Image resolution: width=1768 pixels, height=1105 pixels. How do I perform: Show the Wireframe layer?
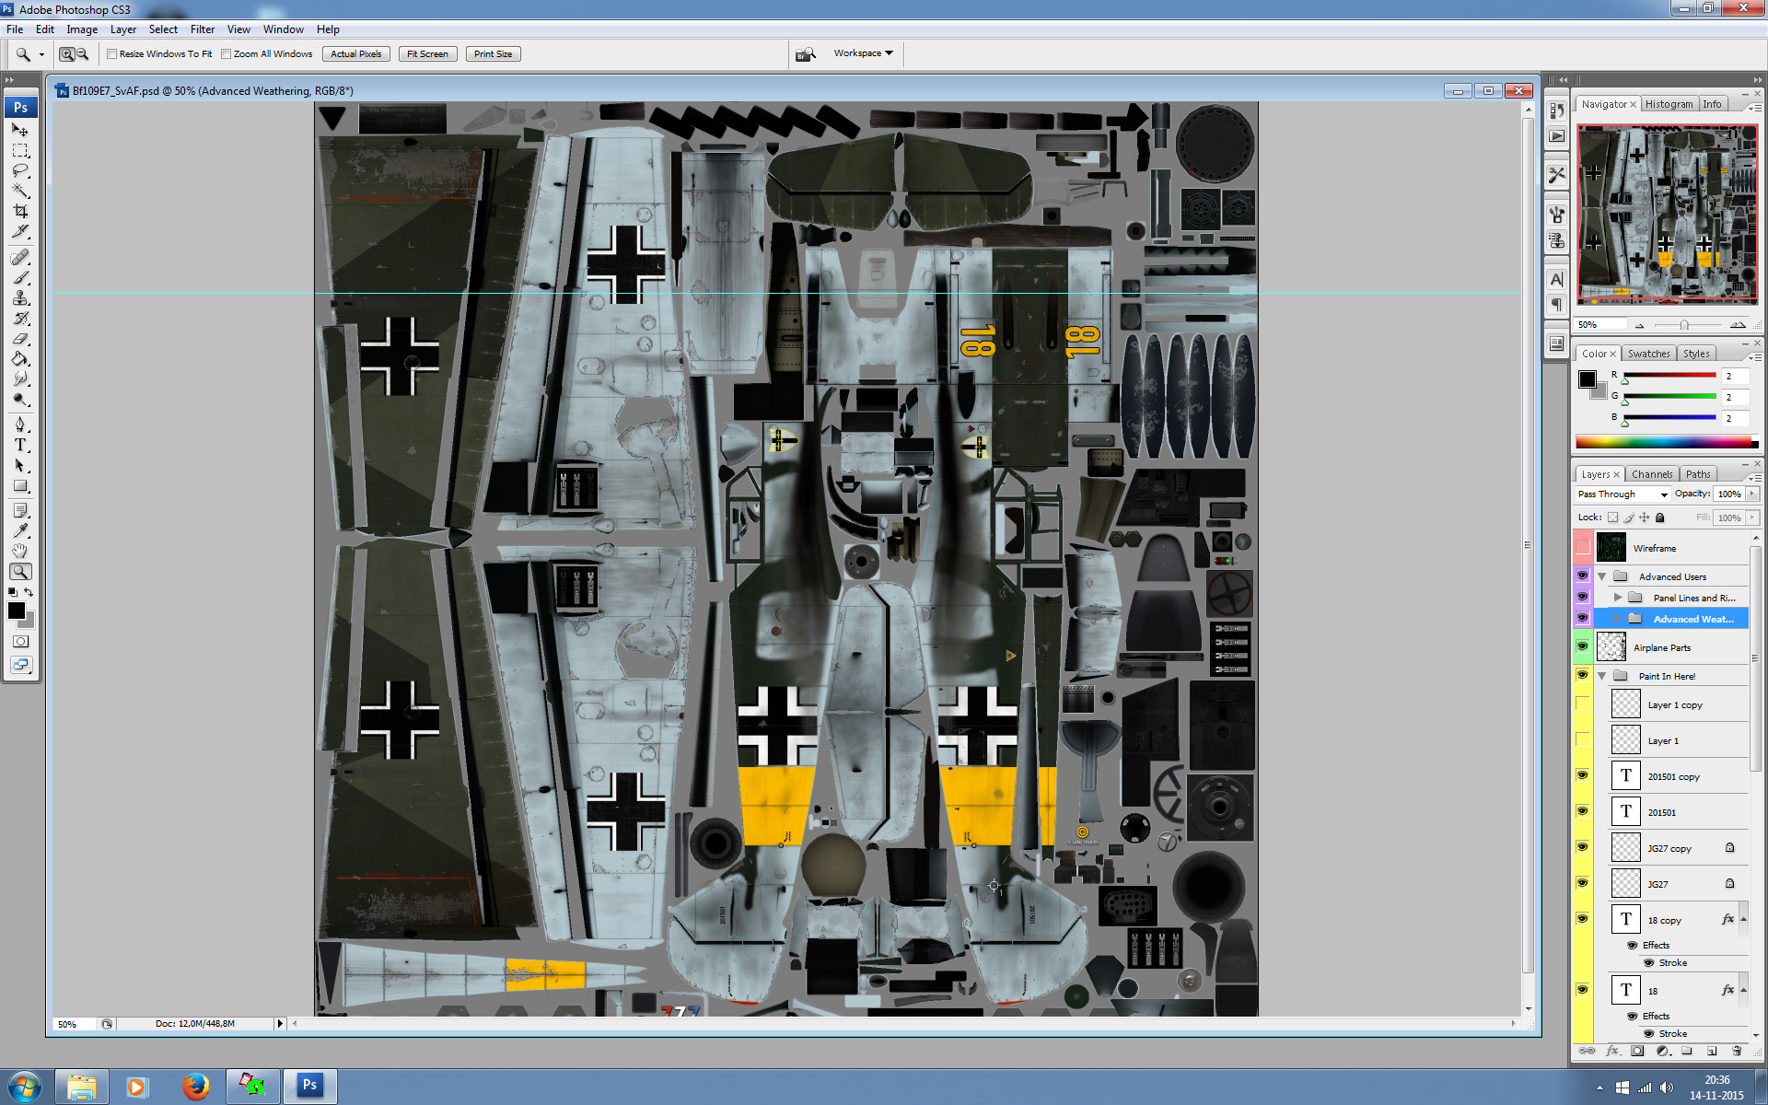[x=1582, y=548]
